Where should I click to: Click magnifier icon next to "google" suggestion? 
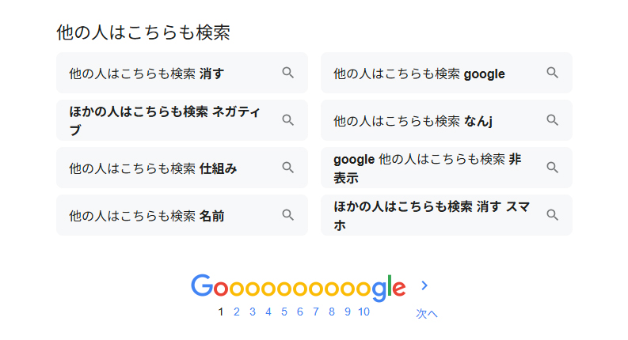click(552, 73)
